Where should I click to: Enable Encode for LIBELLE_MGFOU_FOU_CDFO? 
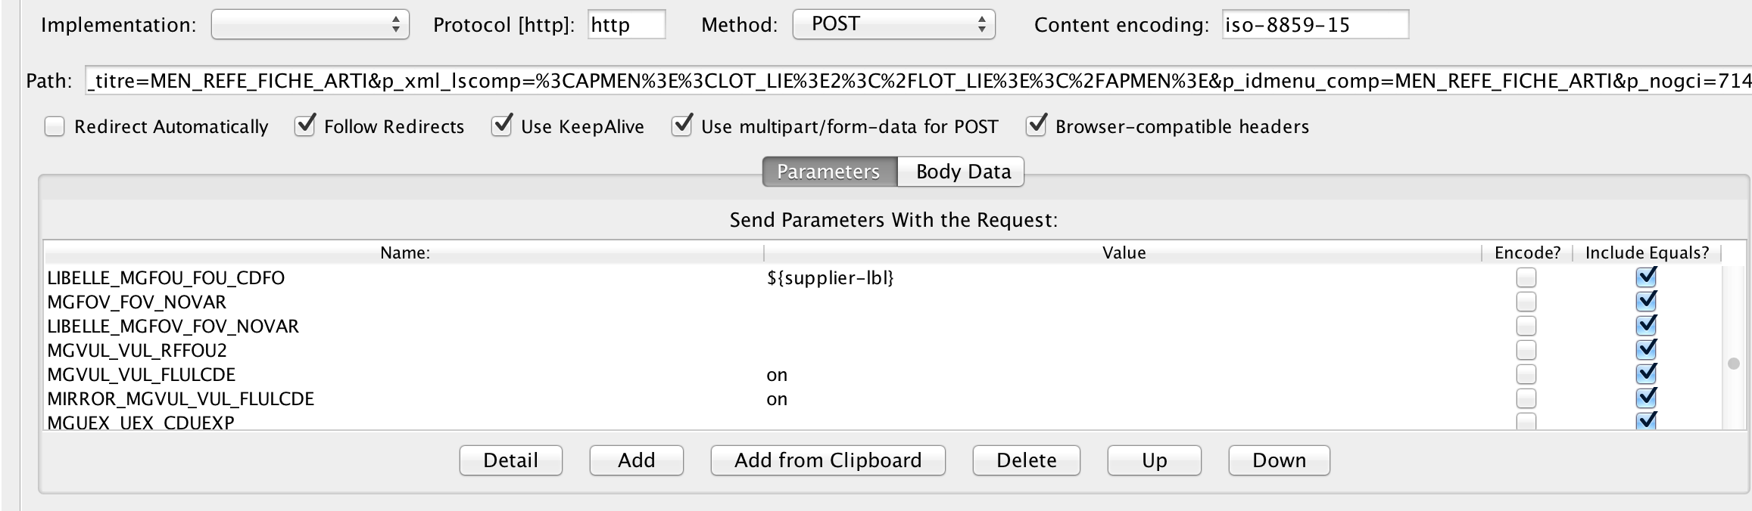pos(1525,277)
